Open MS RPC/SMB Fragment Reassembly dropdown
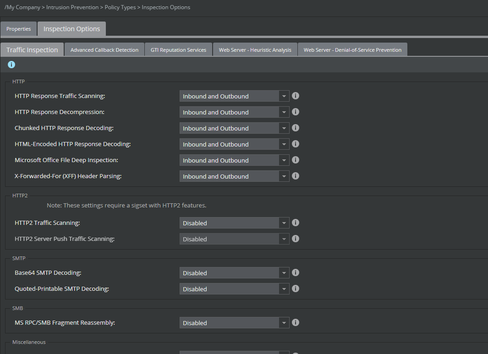The height and width of the screenshot is (354, 488). pyautogui.click(x=234, y=322)
